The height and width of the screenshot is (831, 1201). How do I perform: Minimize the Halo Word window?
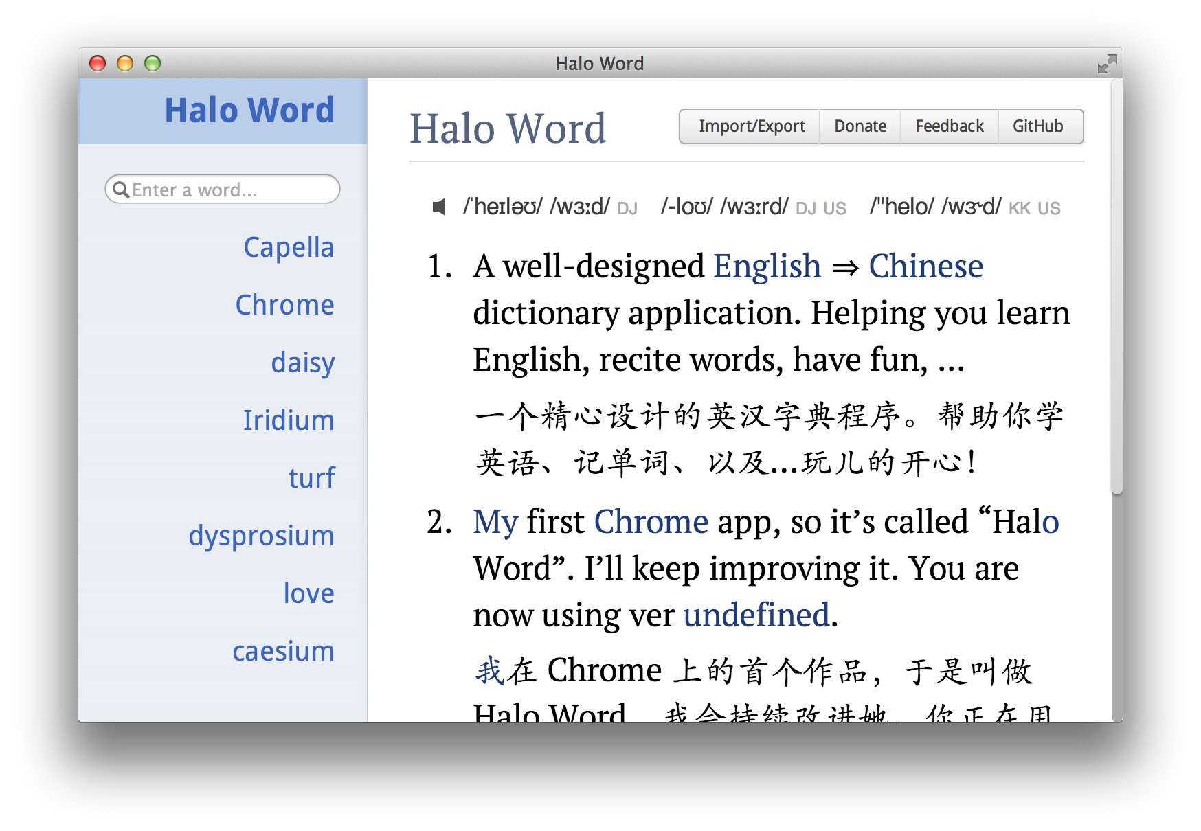[125, 63]
